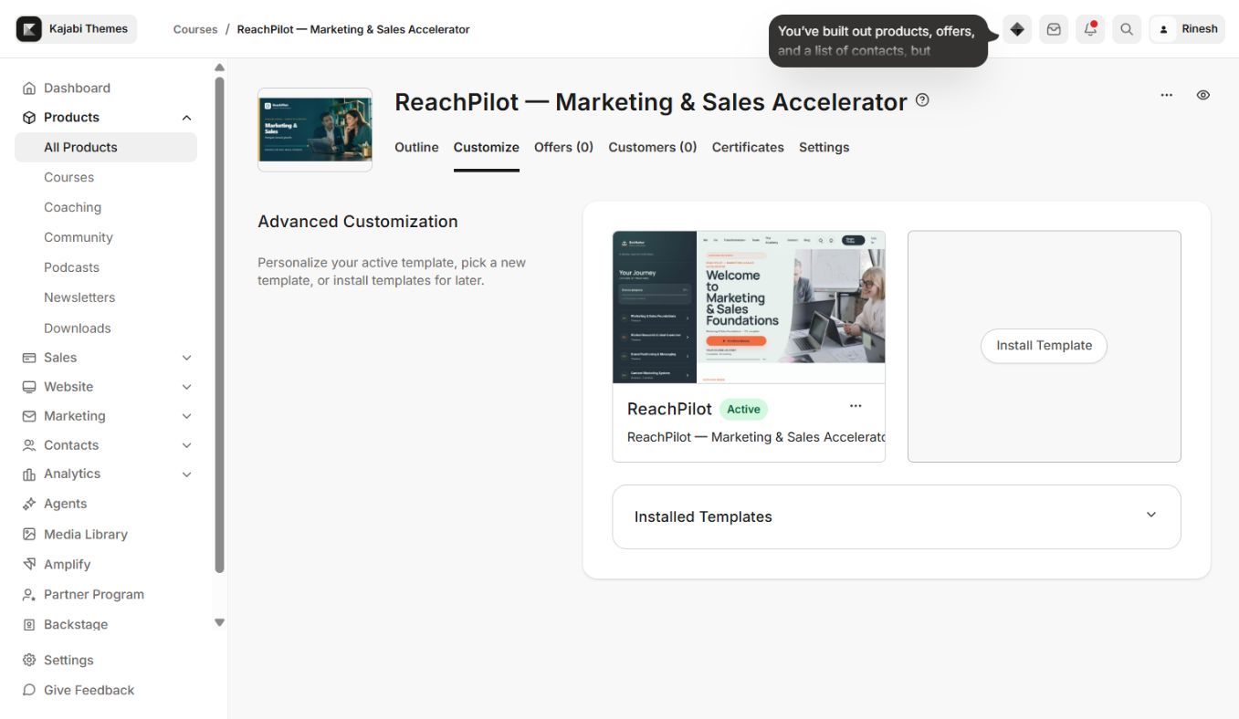Image resolution: width=1239 pixels, height=719 pixels.
Task: Open Podcasts in the sidebar
Action: (71, 267)
